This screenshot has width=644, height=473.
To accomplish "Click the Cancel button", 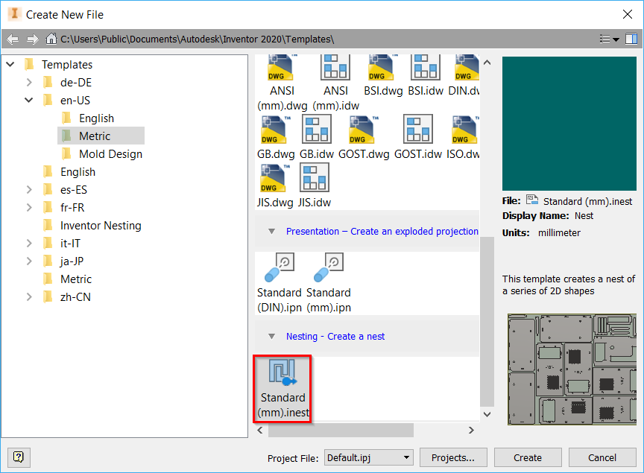I will click(602, 457).
